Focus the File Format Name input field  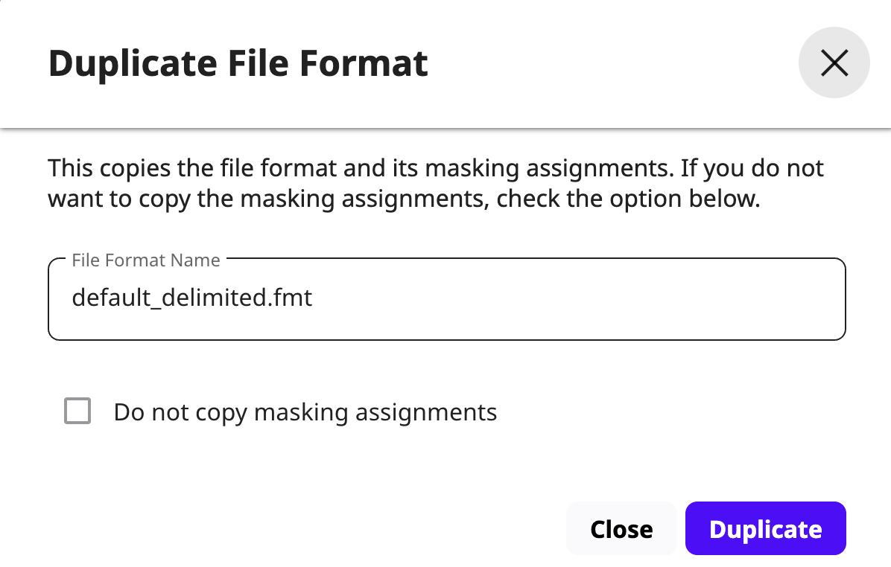tap(446, 299)
